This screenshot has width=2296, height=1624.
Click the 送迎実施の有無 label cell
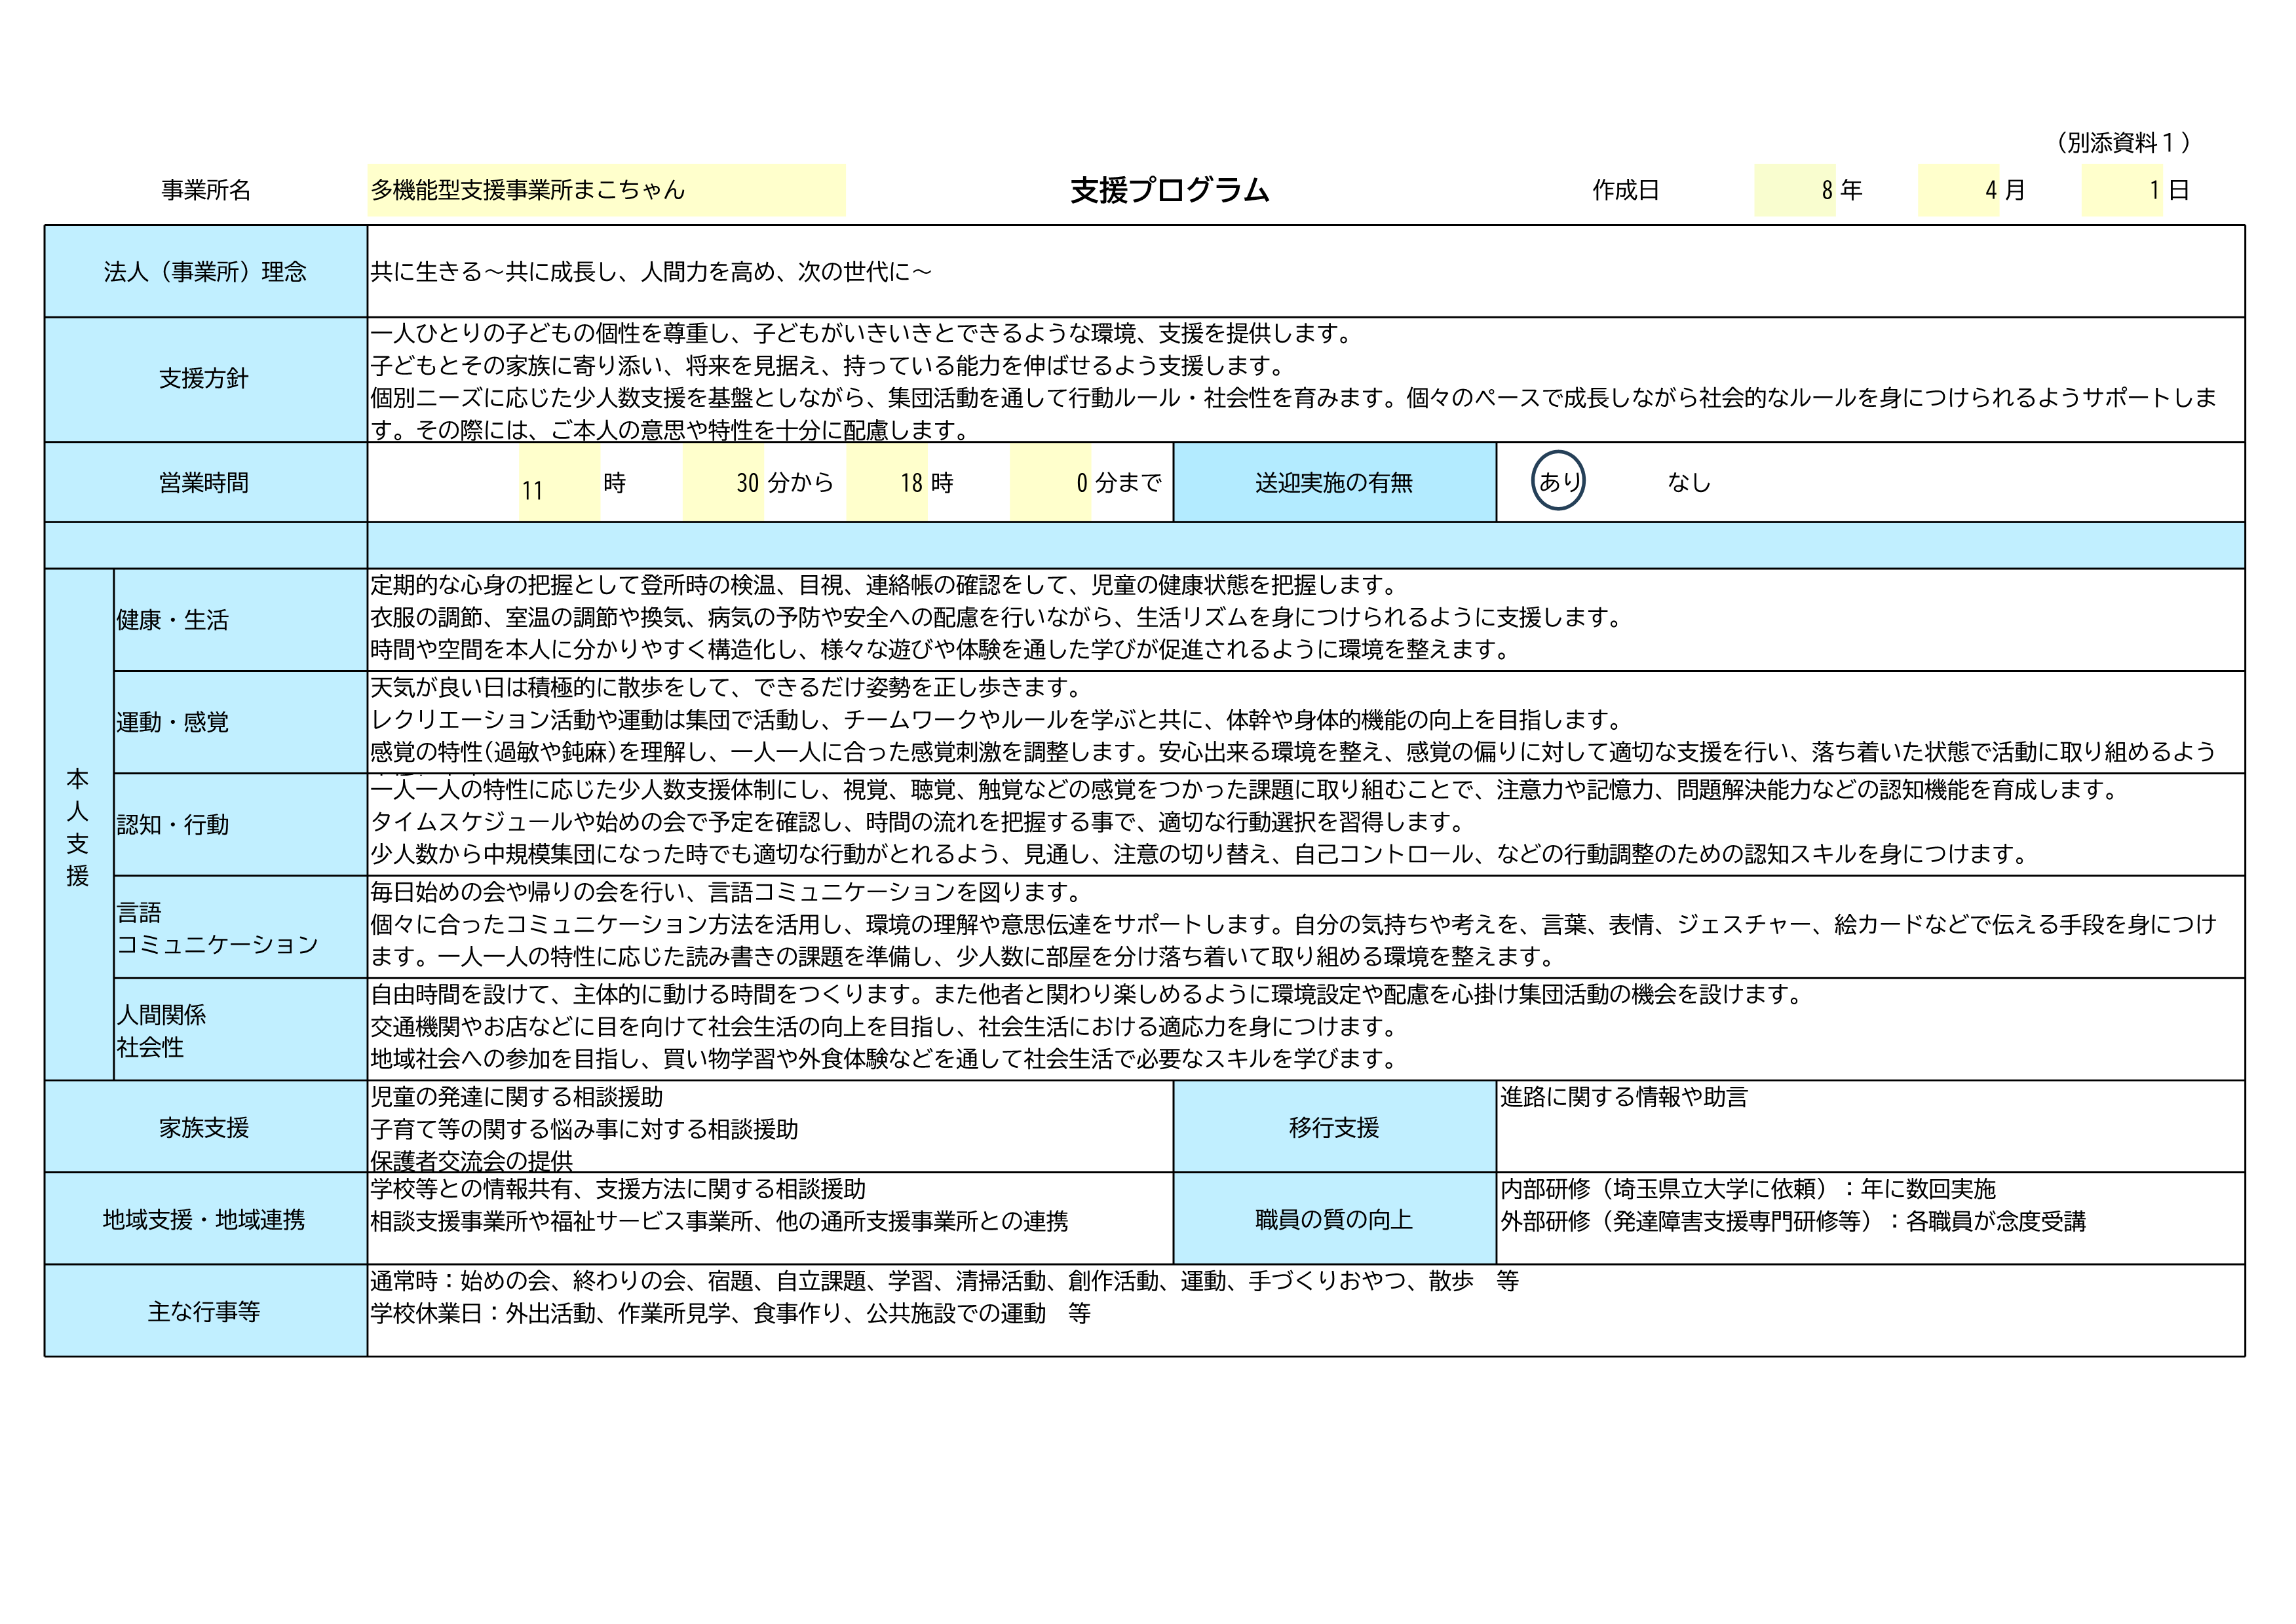(x=1334, y=483)
